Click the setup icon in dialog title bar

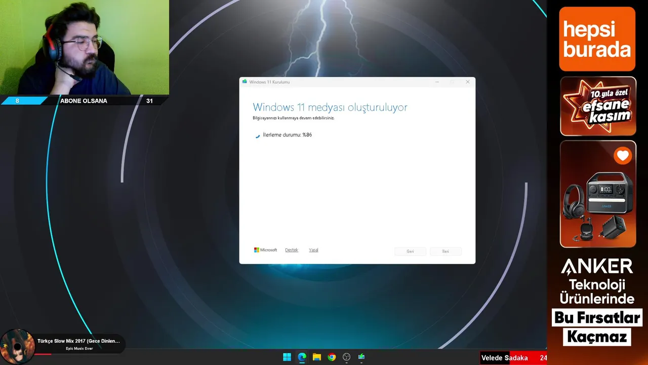click(245, 82)
